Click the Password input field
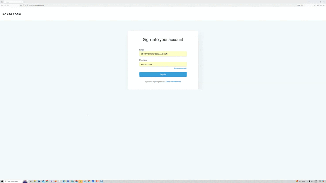This screenshot has height=183, width=326. (163, 64)
